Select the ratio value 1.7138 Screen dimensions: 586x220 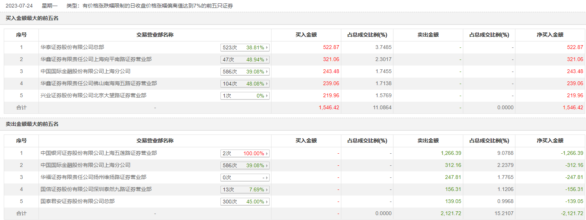point(383,83)
